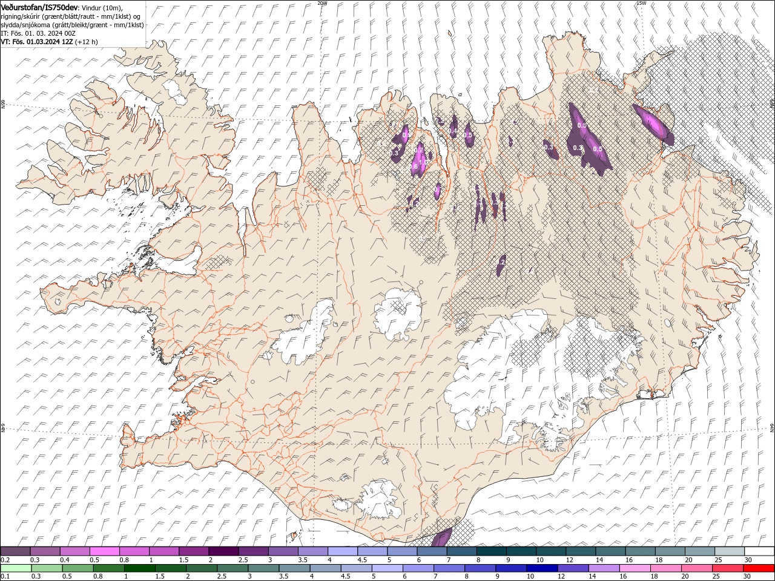Click the top-row legend swatch at 12

point(580,551)
